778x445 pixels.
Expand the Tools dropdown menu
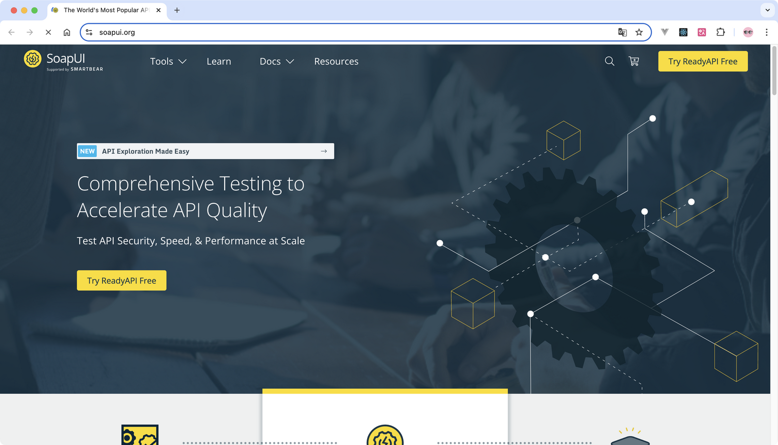[x=168, y=61]
